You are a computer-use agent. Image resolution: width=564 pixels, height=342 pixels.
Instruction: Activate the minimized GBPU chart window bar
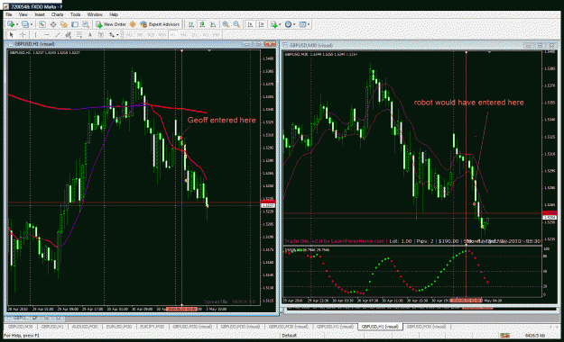coord(34,319)
